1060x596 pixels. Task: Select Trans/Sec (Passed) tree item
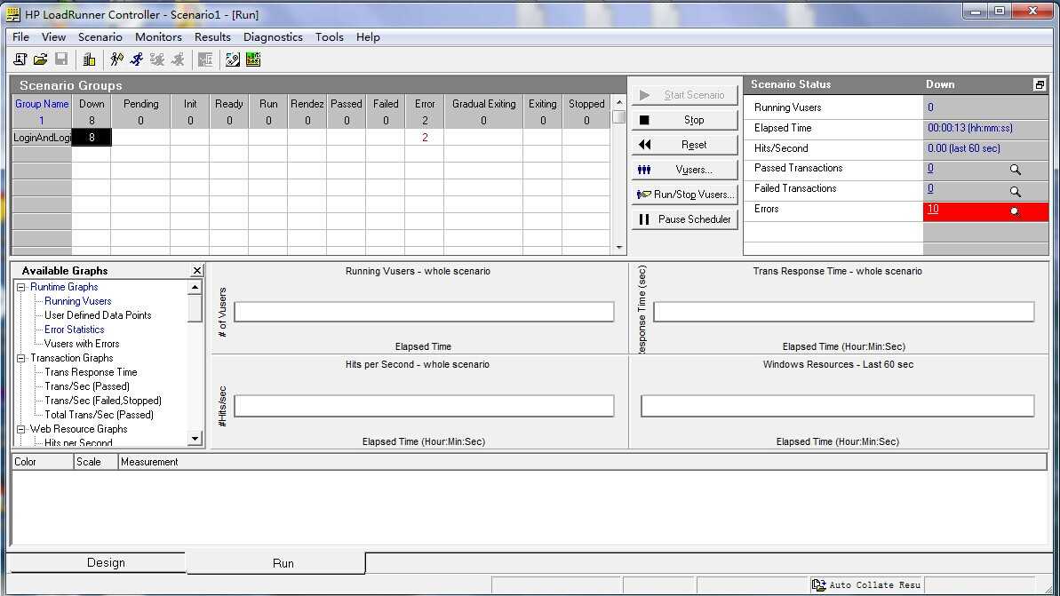pos(87,386)
